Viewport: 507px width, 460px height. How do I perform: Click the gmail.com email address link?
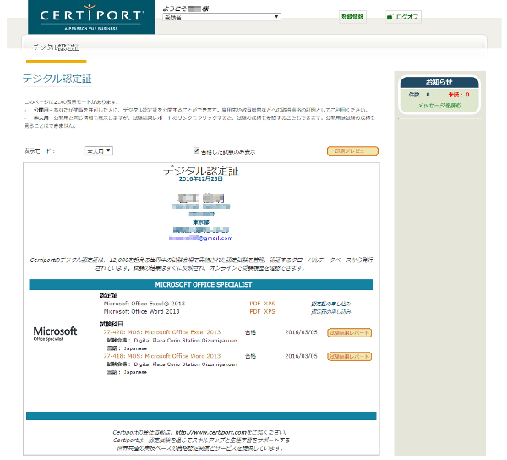200,238
